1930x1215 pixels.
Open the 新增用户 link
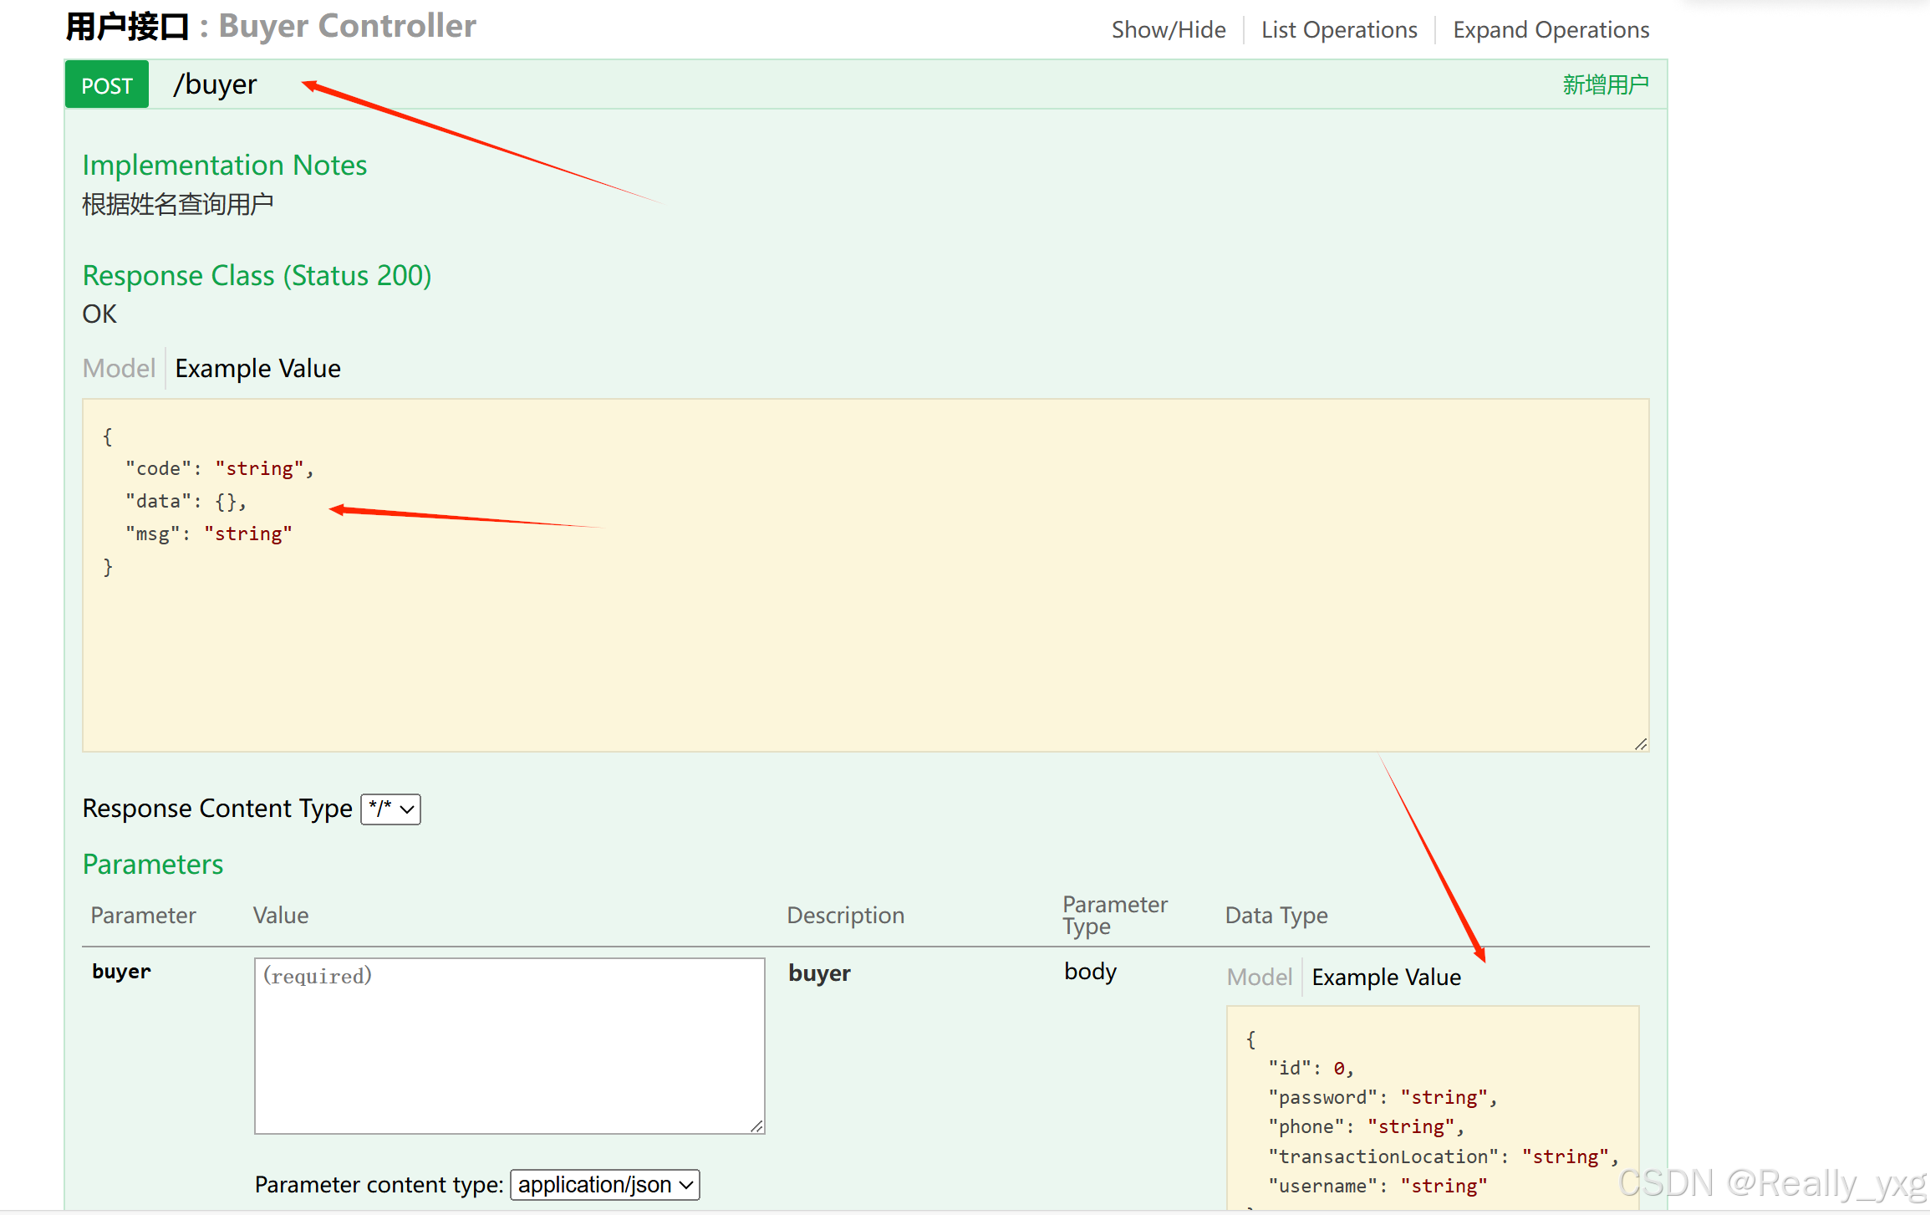[1606, 84]
